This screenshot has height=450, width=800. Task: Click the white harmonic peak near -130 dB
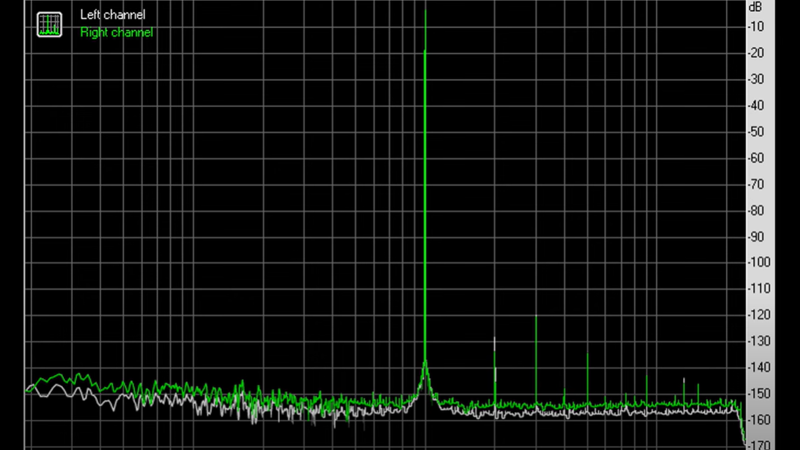[x=495, y=339]
